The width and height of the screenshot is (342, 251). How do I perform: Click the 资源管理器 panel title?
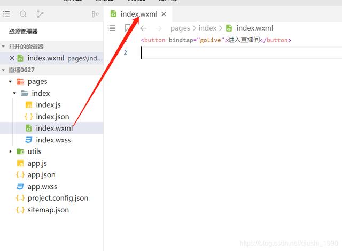pos(23,32)
